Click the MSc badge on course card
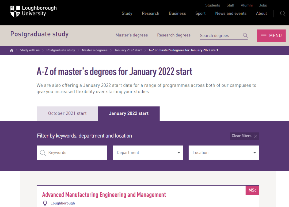 (x=252, y=190)
